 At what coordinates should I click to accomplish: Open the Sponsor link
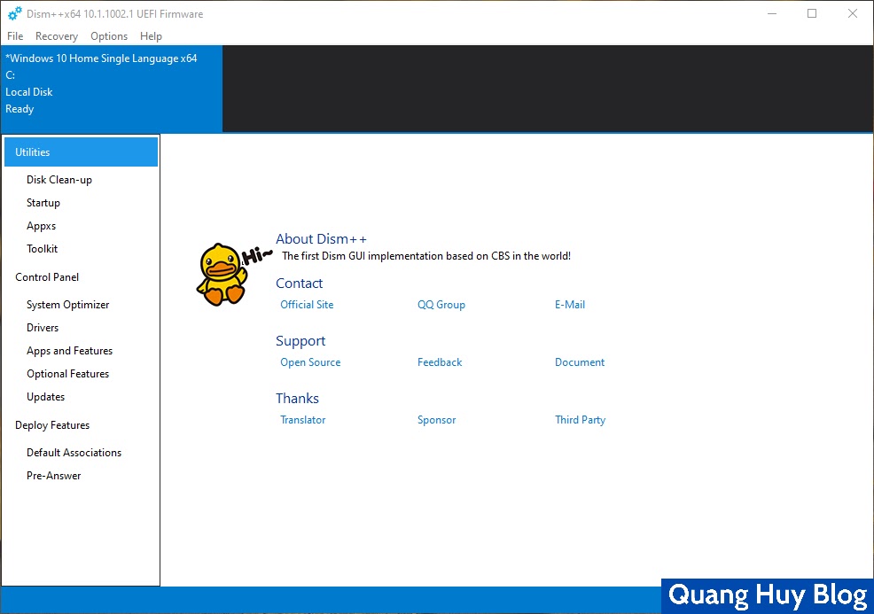click(x=436, y=420)
